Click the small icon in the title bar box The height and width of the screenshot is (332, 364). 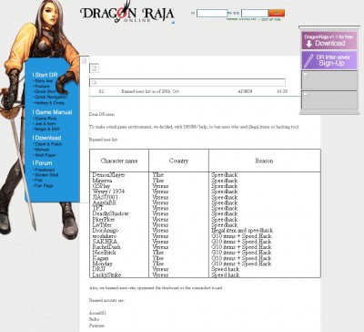[x=94, y=82]
